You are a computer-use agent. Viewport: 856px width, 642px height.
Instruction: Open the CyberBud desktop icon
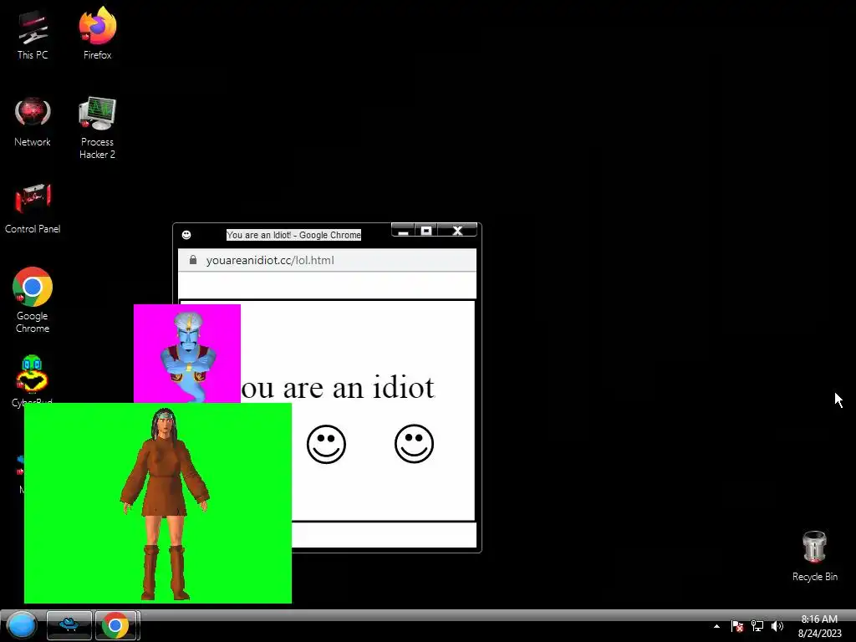[x=33, y=380]
